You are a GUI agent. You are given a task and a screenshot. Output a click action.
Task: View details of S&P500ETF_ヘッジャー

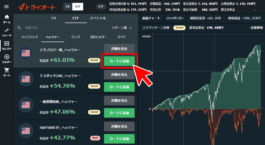pos(119,126)
